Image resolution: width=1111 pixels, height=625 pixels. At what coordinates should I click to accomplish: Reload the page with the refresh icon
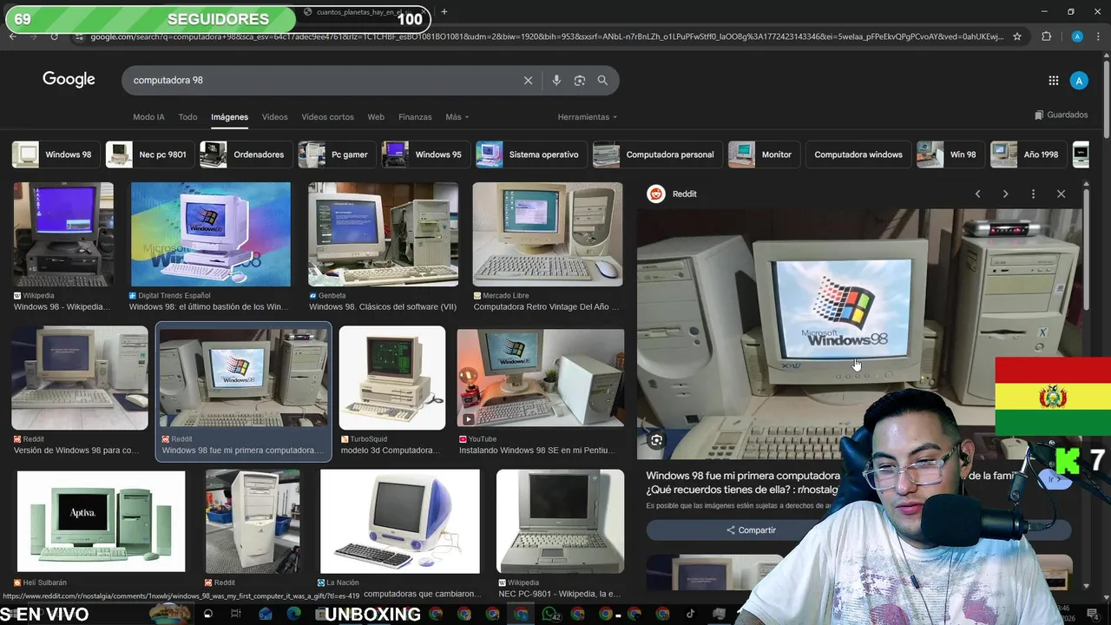pyautogui.click(x=55, y=36)
